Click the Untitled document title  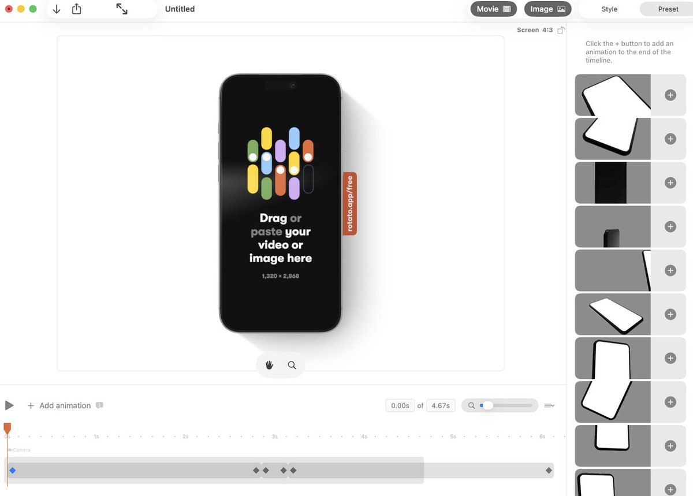point(180,9)
